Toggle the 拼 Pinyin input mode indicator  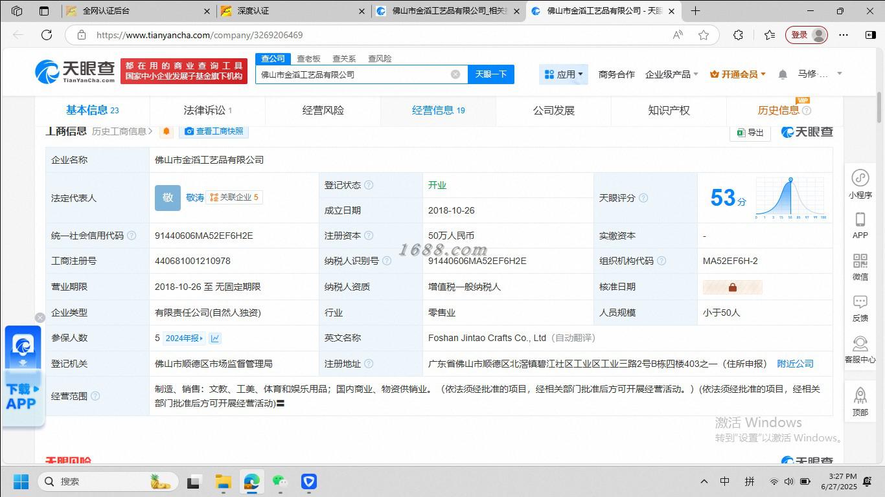(750, 481)
